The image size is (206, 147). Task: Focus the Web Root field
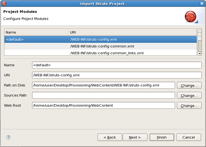104,105
